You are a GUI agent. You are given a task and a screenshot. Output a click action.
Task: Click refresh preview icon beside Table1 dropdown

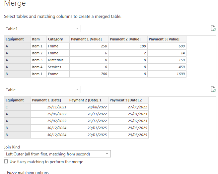[x=213, y=28]
